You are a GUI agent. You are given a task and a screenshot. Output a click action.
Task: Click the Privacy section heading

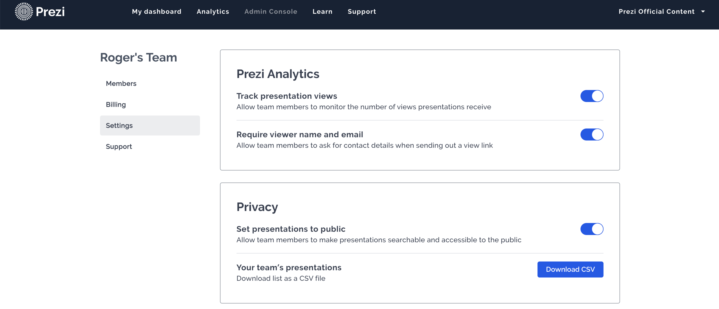[257, 206]
